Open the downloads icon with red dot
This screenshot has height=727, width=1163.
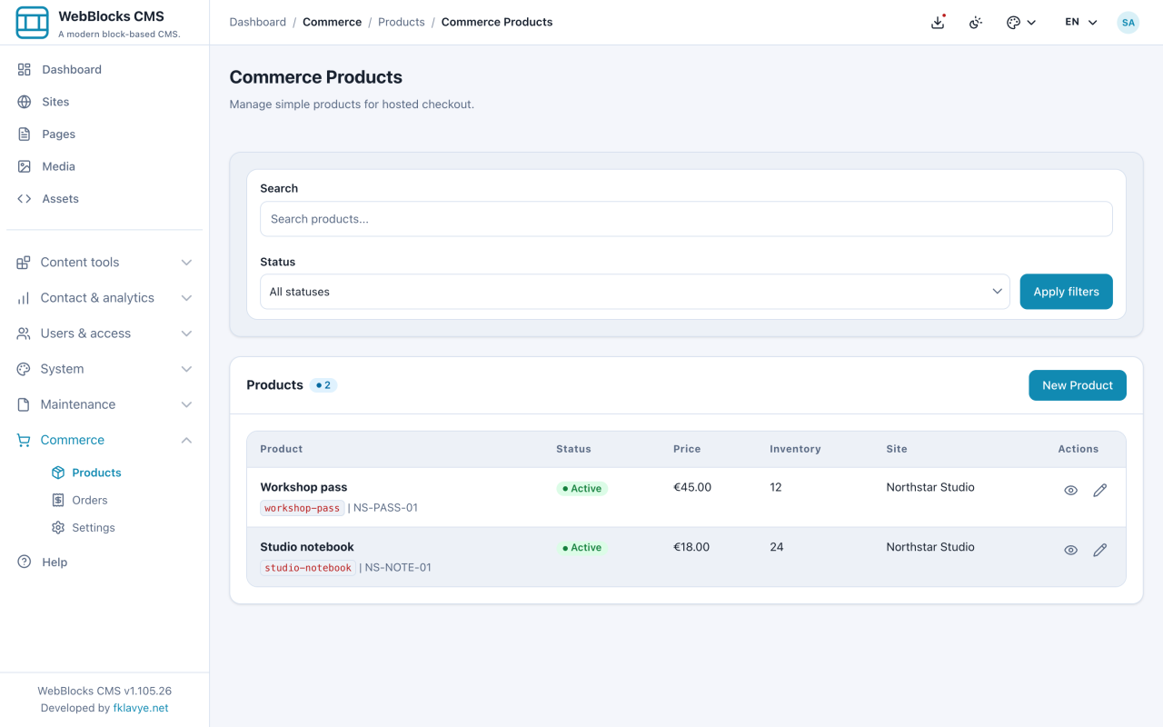(938, 23)
